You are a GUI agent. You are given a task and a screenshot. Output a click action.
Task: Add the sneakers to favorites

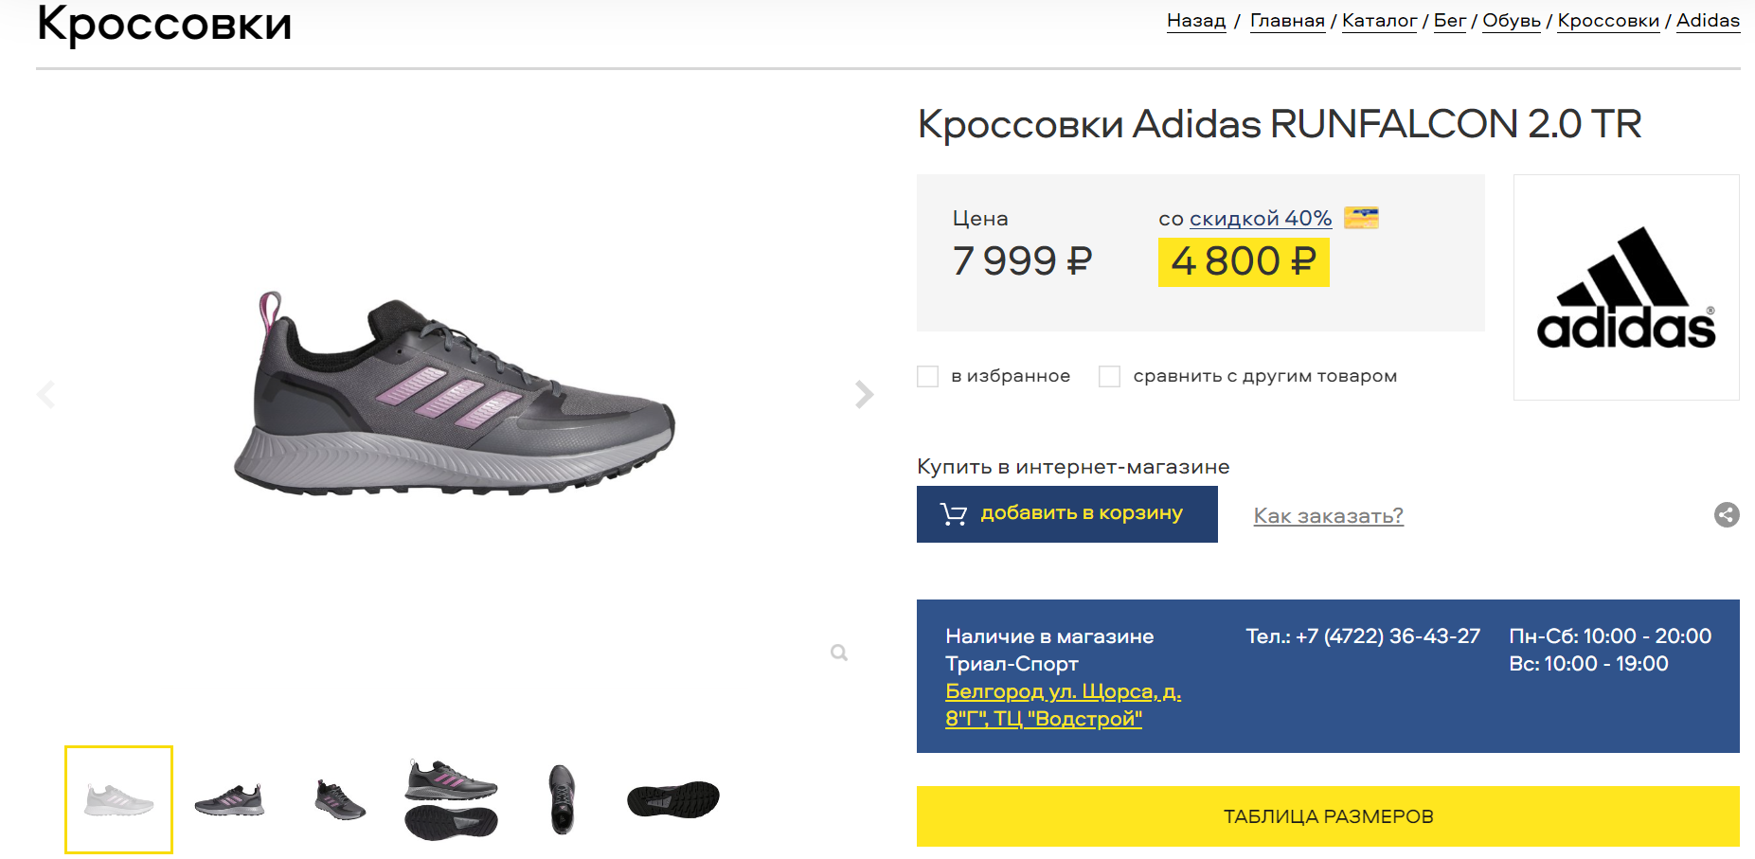(926, 376)
